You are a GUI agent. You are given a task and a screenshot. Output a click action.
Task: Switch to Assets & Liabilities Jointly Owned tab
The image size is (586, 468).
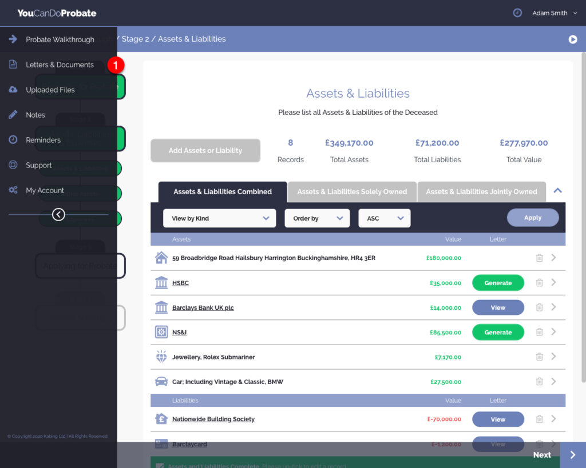[x=481, y=191]
